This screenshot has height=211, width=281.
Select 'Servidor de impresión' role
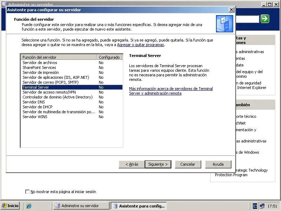(72, 72)
